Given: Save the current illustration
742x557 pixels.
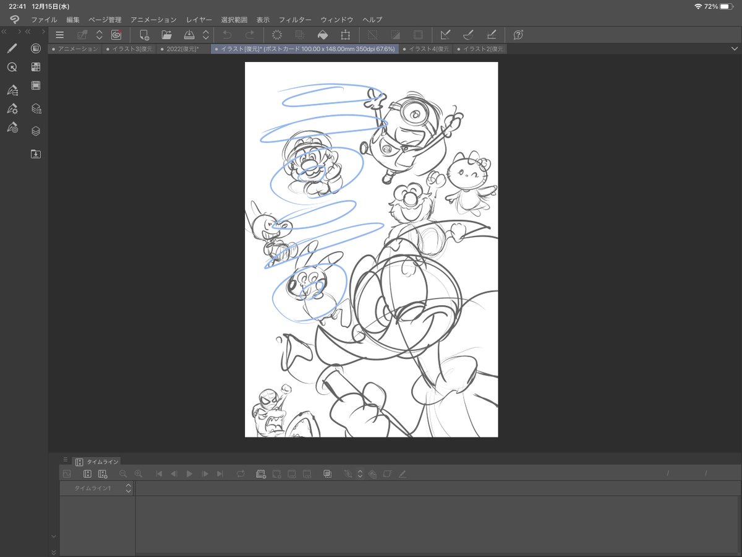Looking at the screenshot, I should pos(189,35).
